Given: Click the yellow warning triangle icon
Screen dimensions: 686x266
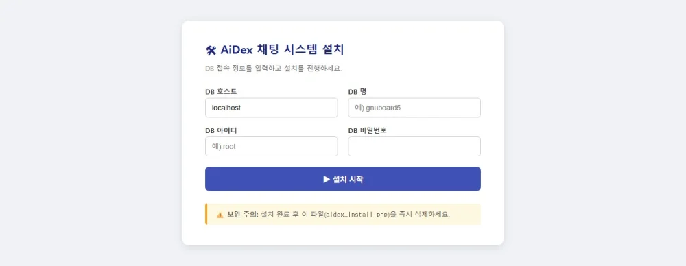Looking at the screenshot, I should coord(220,215).
